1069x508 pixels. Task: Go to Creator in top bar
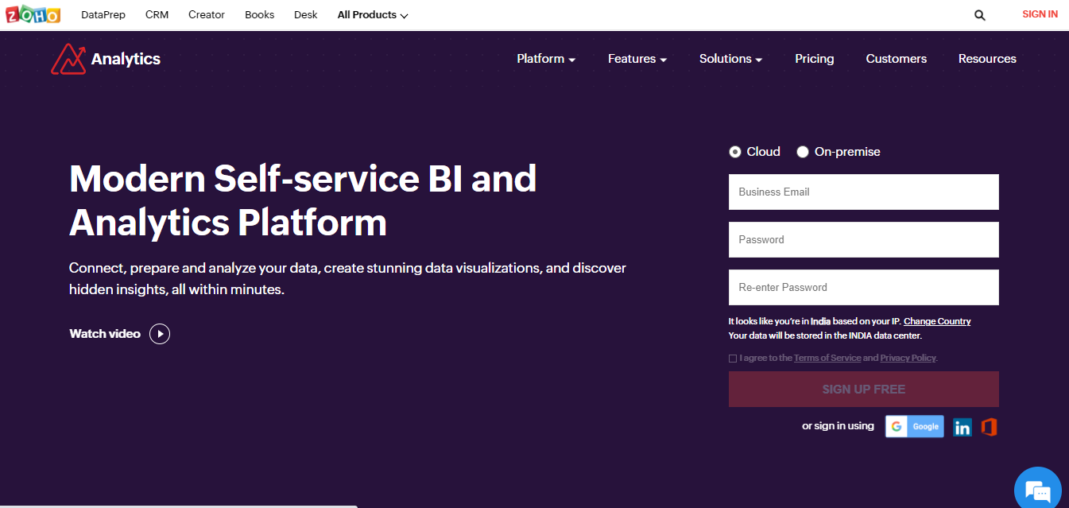[207, 14]
